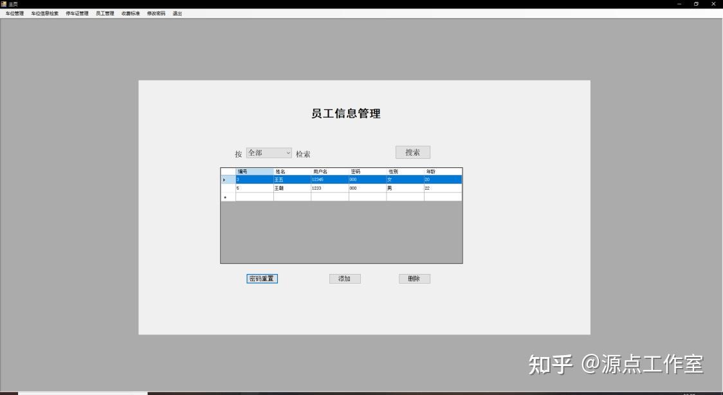Minimize the 主页 window

click(x=679, y=4)
